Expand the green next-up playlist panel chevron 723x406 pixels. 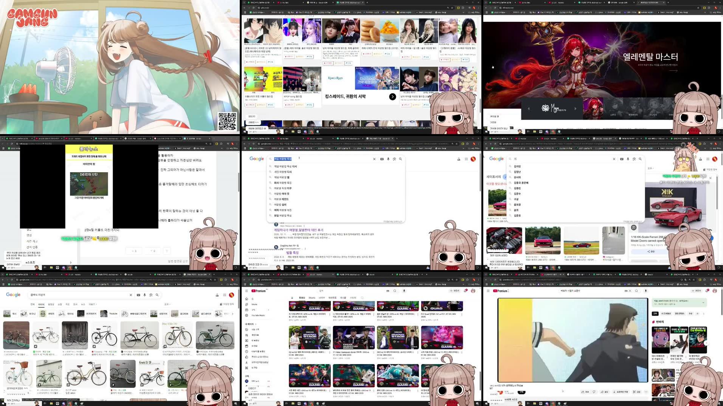coord(703,302)
